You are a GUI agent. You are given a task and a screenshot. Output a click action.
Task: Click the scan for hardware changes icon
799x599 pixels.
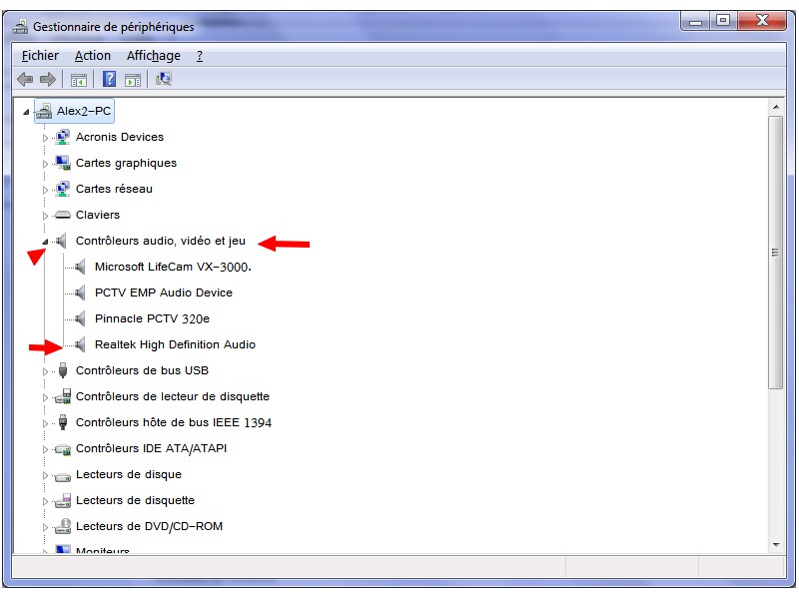point(165,80)
